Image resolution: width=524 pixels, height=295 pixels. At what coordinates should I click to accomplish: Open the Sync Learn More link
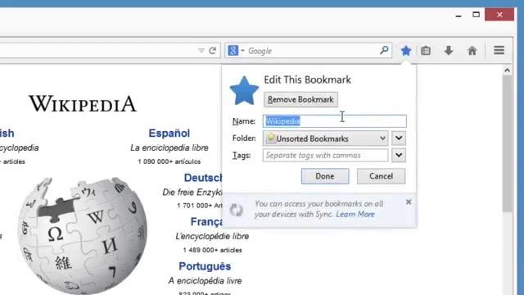(355, 215)
